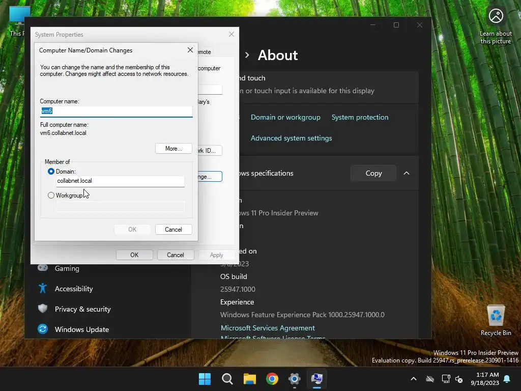
Task: Switch to Settings app on taskbar
Action: point(295,379)
